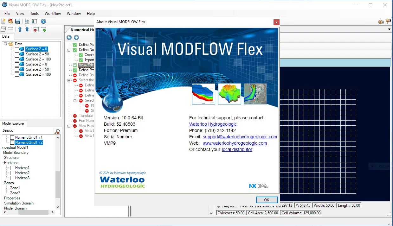Click the blue up-down double arrow icon
Image resolution: width=393 pixels, height=226 pixels.
(x=27, y=29)
